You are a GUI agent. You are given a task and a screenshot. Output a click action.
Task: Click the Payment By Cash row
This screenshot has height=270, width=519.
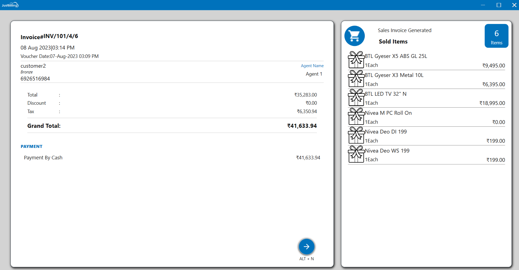pyautogui.click(x=43, y=158)
